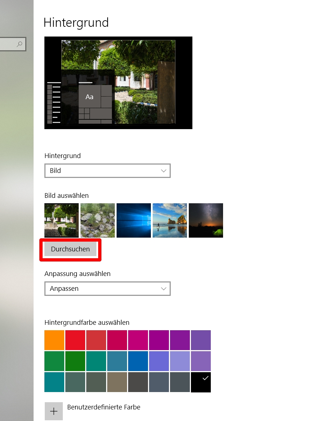Click the plus icon for custom color

click(53, 411)
